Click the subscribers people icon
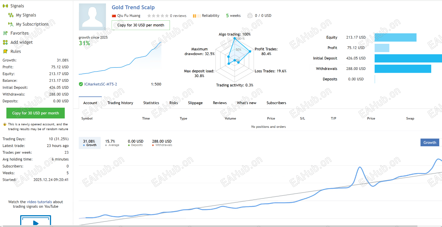 click(x=250, y=15)
